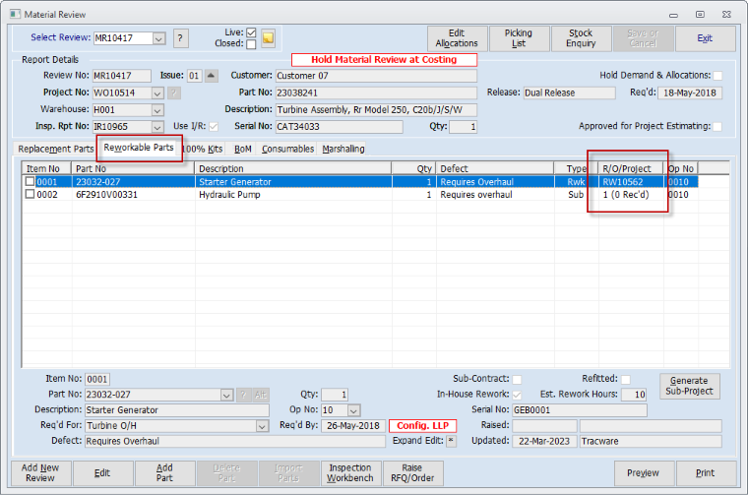
Task: Click the Est. Rework Hours field
Action: pos(634,395)
